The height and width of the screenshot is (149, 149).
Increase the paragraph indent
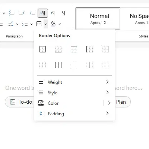click(x=32, y=13)
